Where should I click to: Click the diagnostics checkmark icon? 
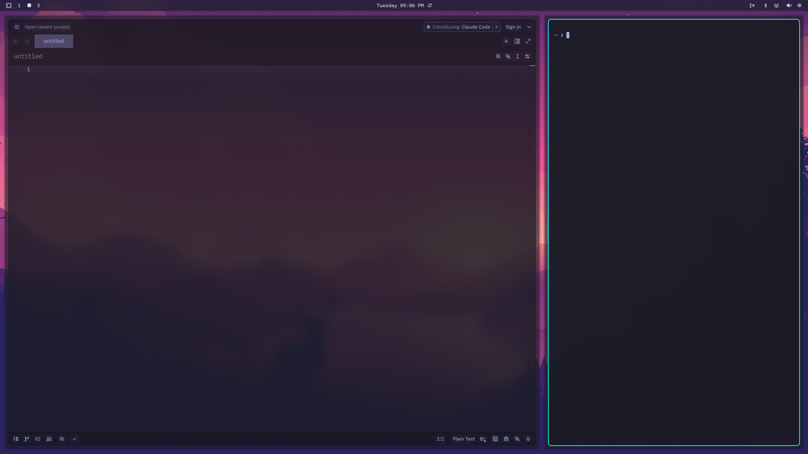[74, 439]
